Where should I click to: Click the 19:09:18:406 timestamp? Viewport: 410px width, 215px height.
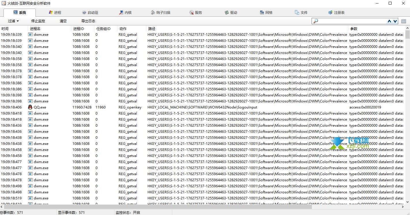coord(11,107)
